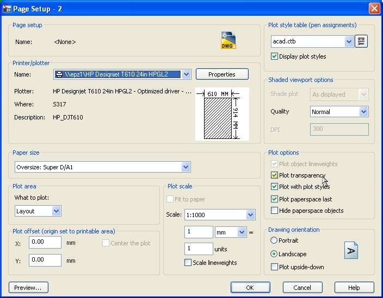Click the plot style table editor icon

point(361,41)
